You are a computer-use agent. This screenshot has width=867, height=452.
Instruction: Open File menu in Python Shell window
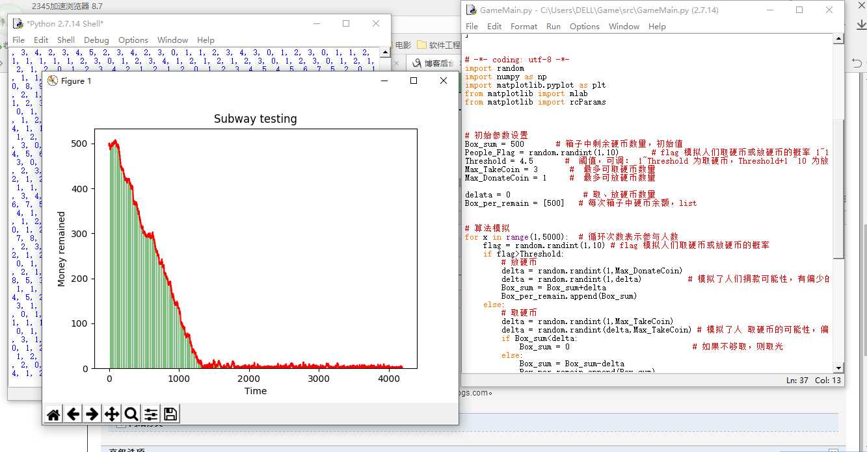point(19,40)
